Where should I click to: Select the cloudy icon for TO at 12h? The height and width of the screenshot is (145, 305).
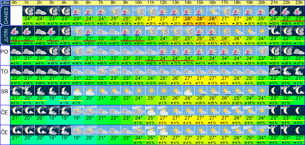coord(163,71)
